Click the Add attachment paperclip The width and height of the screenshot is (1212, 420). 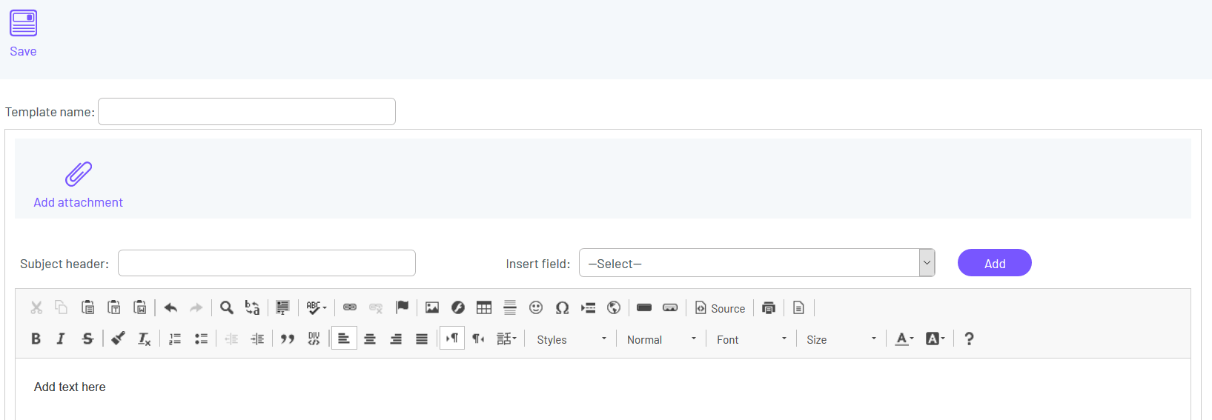pos(78,175)
